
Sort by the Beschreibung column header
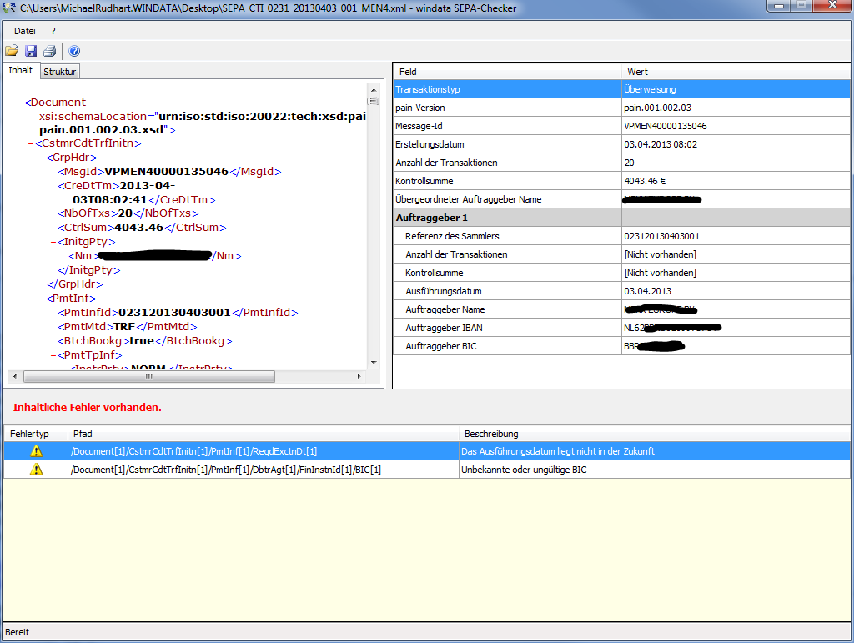(654, 434)
